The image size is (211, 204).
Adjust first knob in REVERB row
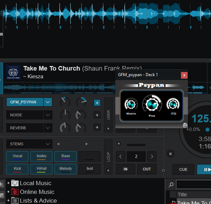pos(65,127)
